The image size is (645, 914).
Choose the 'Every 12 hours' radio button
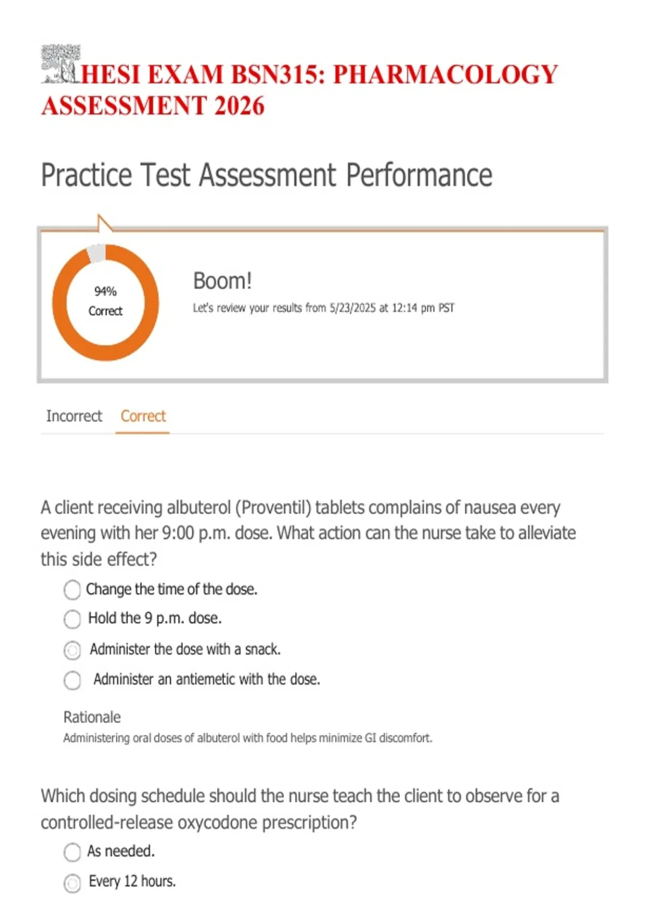(72, 883)
